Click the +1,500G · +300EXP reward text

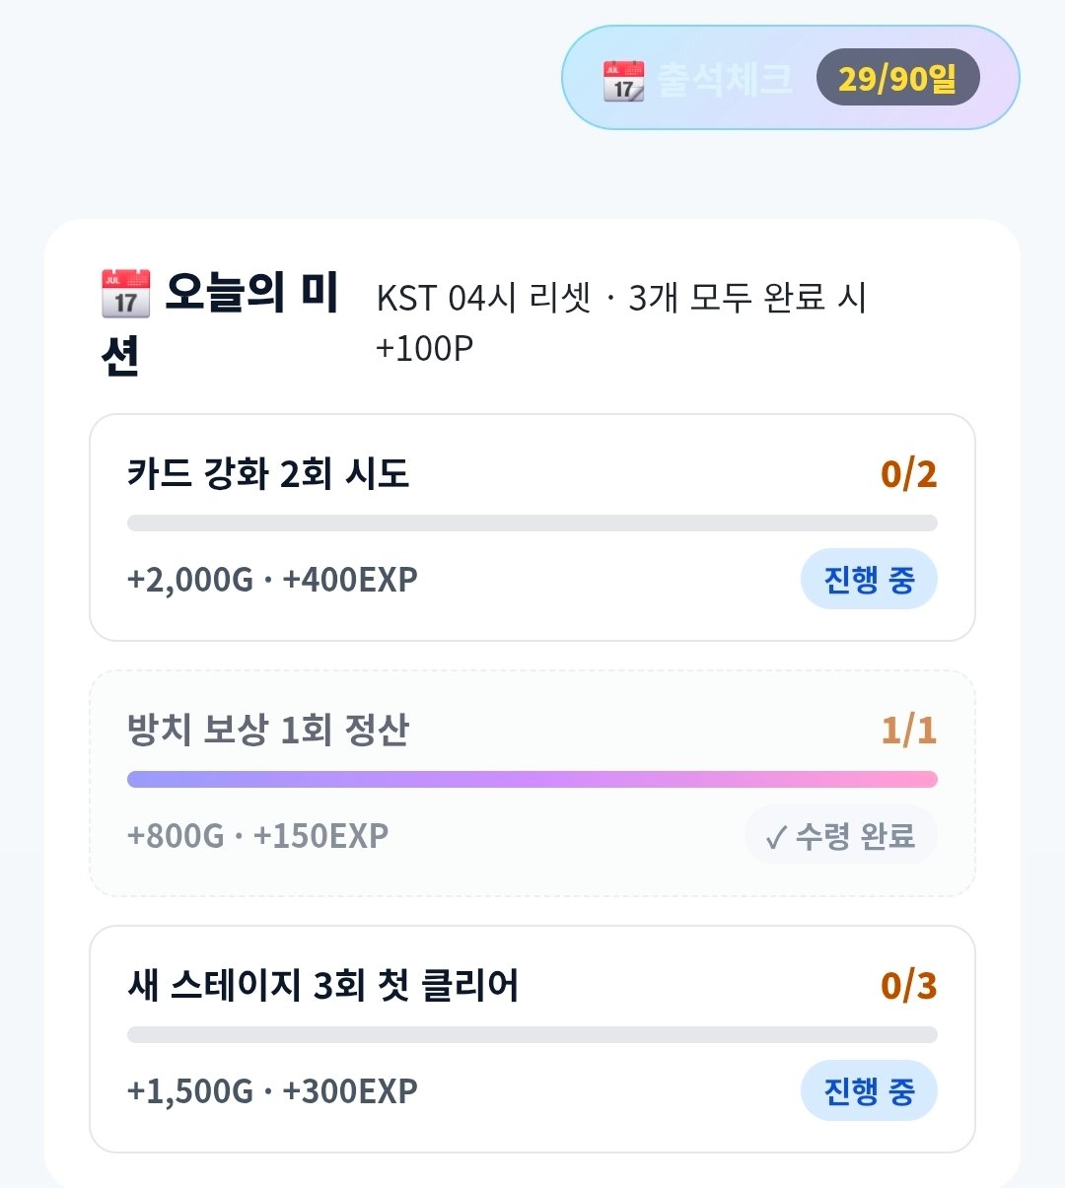(272, 1090)
